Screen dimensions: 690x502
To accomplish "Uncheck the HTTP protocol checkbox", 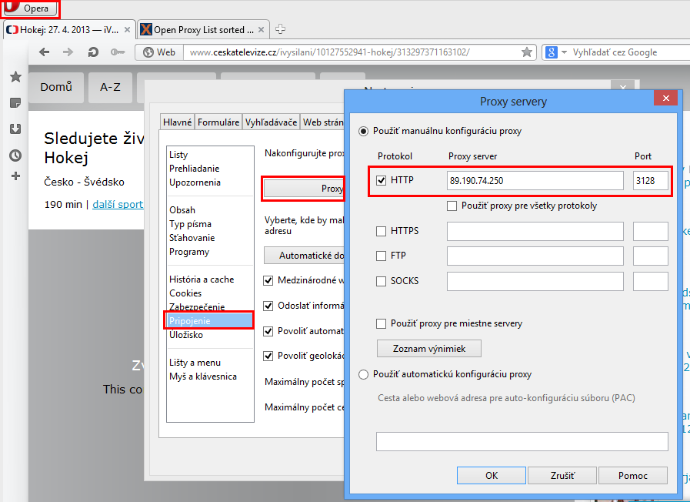I will tap(382, 181).
